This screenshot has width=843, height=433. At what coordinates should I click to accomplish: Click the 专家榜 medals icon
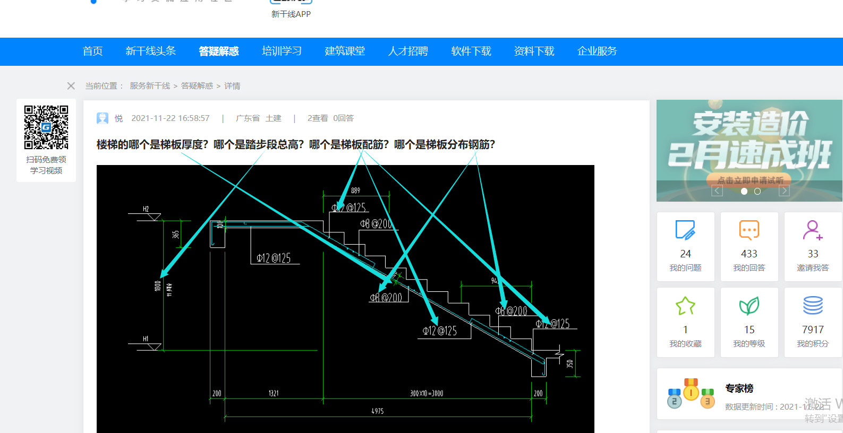click(691, 394)
